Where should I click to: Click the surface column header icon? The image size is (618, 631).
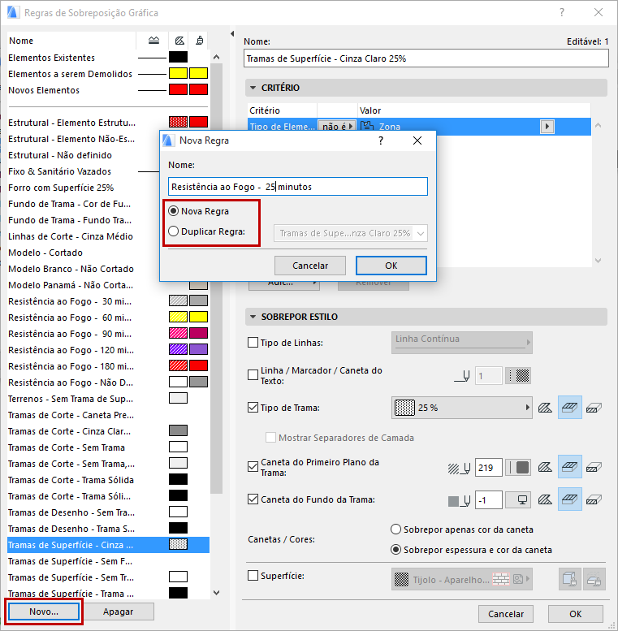coord(200,41)
